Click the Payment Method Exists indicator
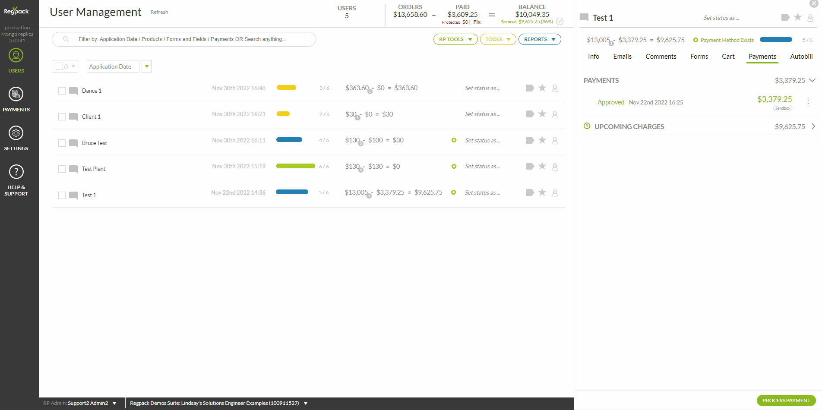 724,40
